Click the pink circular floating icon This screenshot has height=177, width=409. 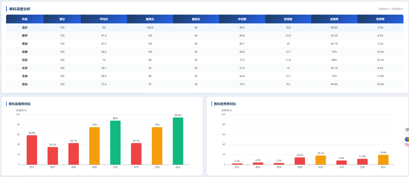coord(407,144)
